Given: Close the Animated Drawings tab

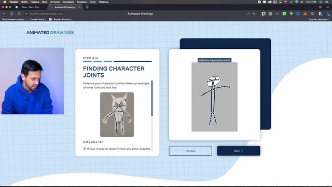Looking at the screenshot, I should click(79, 7).
